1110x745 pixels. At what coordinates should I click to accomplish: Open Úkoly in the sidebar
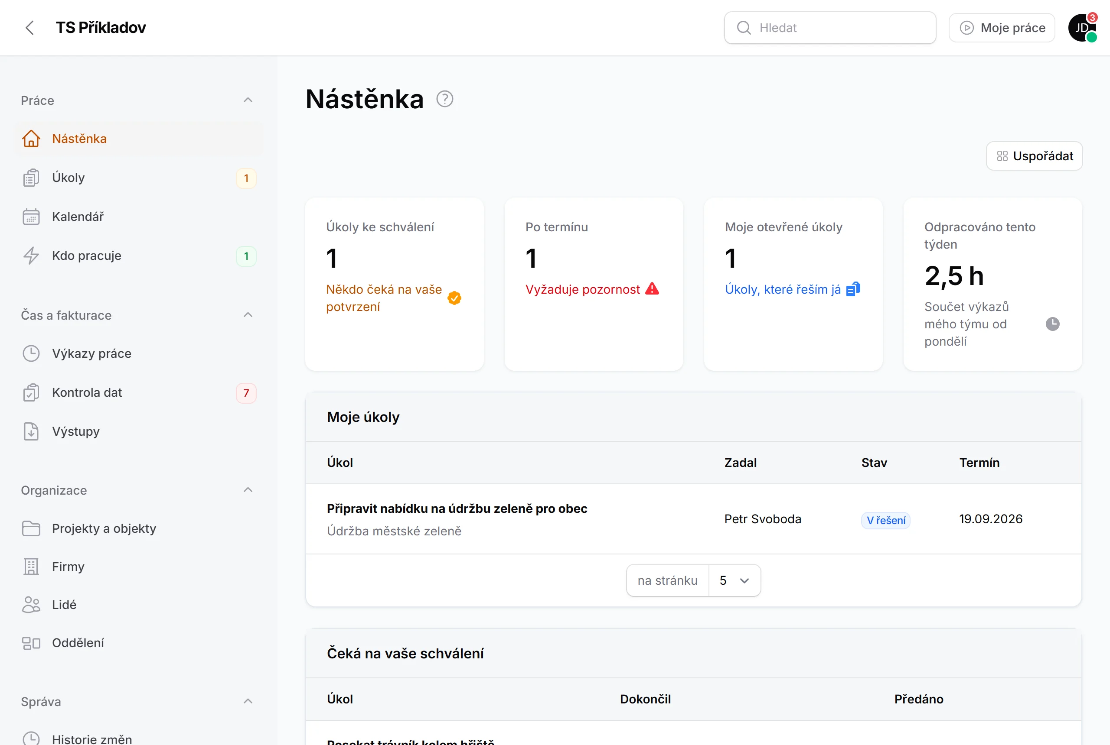pos(138,178)
